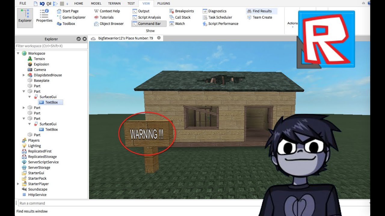This screenshot has height=216, width=385.
Task: Show Script Performance
Action: [220, 24]
